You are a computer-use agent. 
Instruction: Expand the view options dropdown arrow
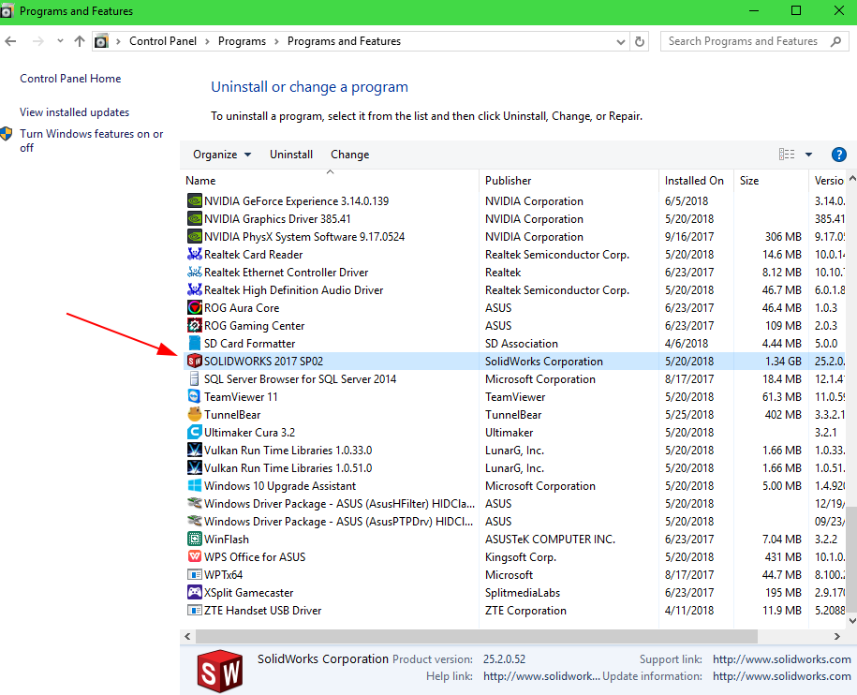point(808,155)
